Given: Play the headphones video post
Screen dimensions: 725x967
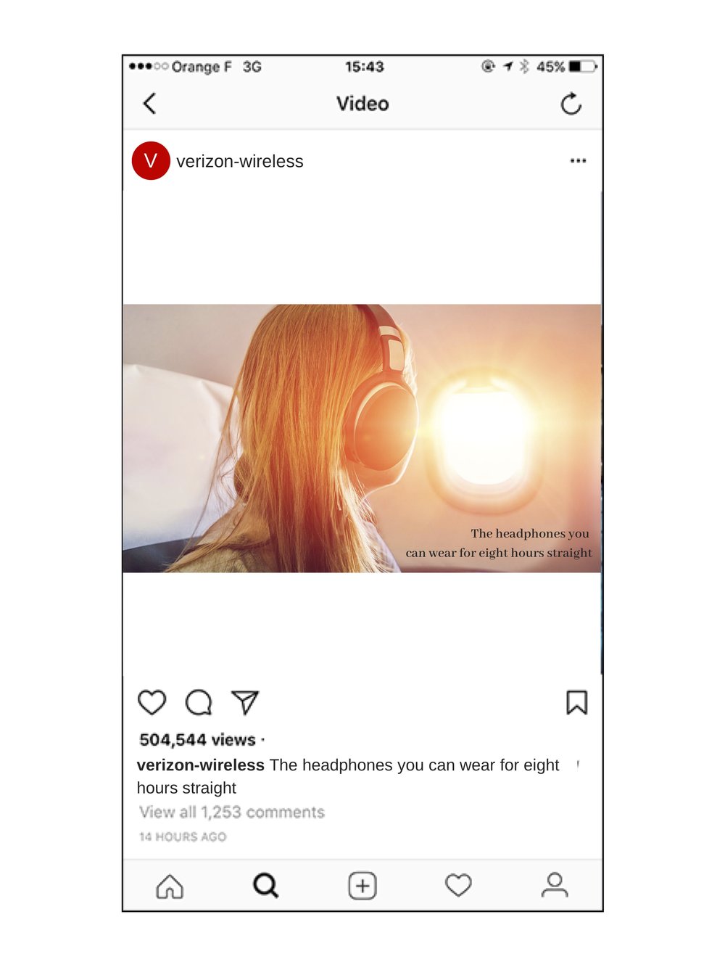Looking at the screenshot, I should [x=362, y=438].
